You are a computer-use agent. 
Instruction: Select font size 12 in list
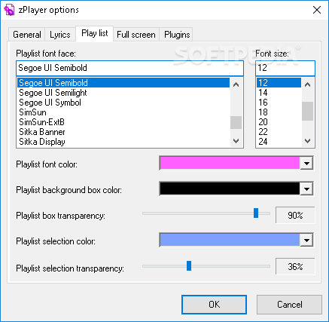click(279, 83)
